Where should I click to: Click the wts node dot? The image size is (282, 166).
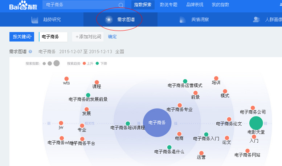coord(66,79)
